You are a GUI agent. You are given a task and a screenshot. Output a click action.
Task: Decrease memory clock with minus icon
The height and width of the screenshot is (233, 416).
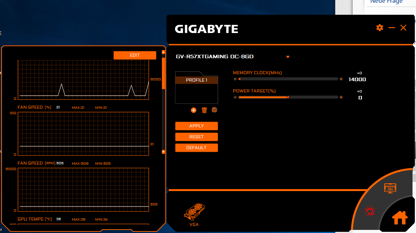pos(235,79)
